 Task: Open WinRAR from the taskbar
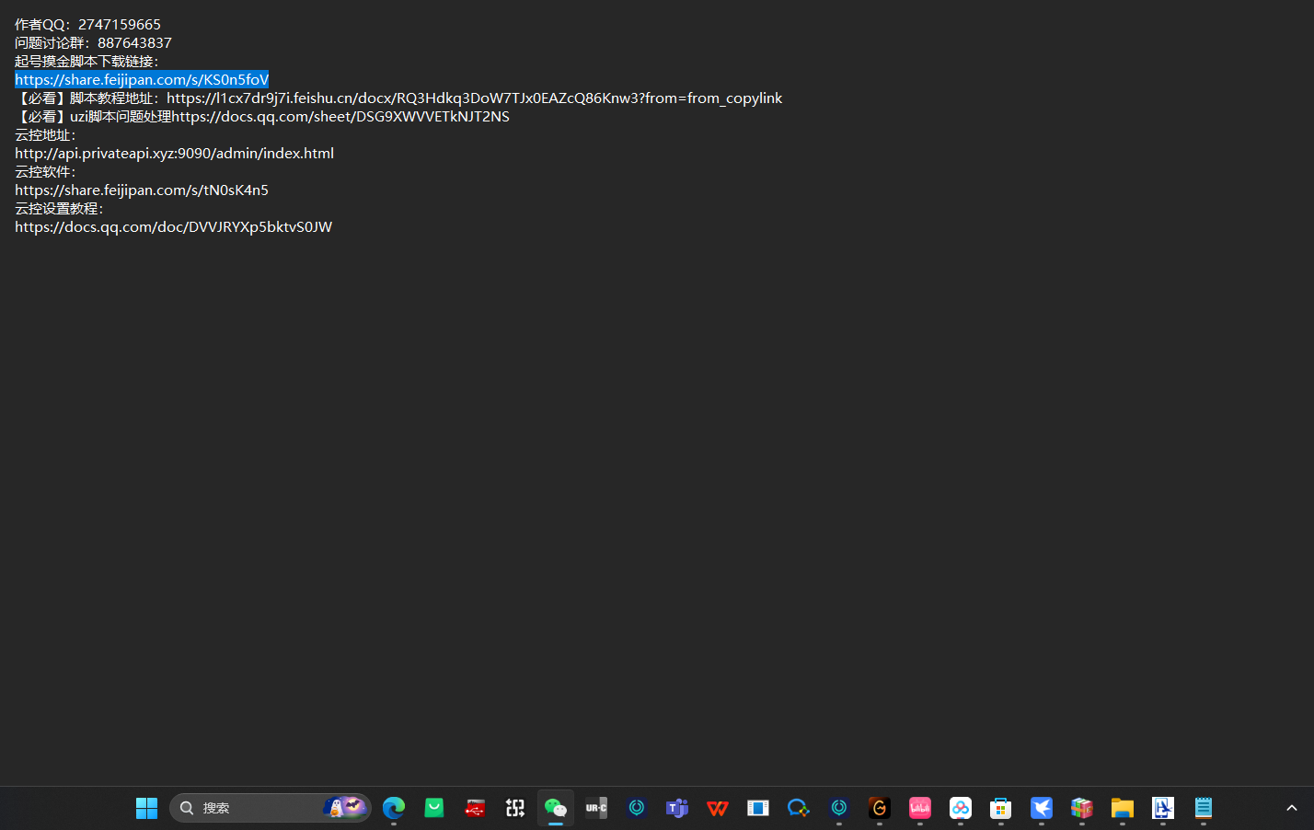tap(1082, 808)
